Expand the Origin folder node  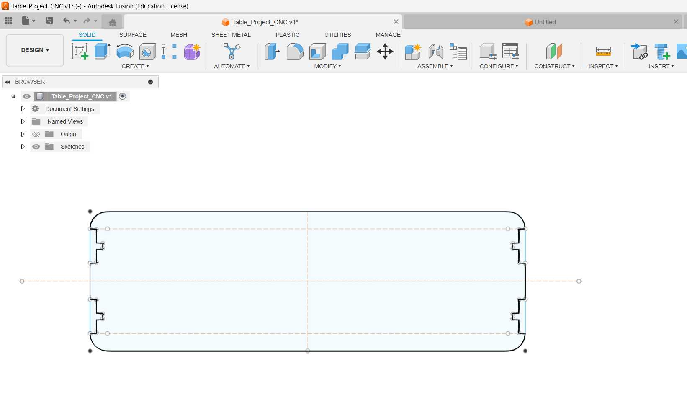click(23, 134)
